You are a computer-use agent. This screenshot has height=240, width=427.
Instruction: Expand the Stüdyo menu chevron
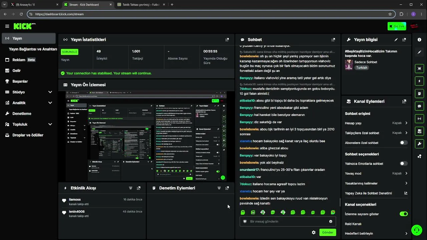50,92
